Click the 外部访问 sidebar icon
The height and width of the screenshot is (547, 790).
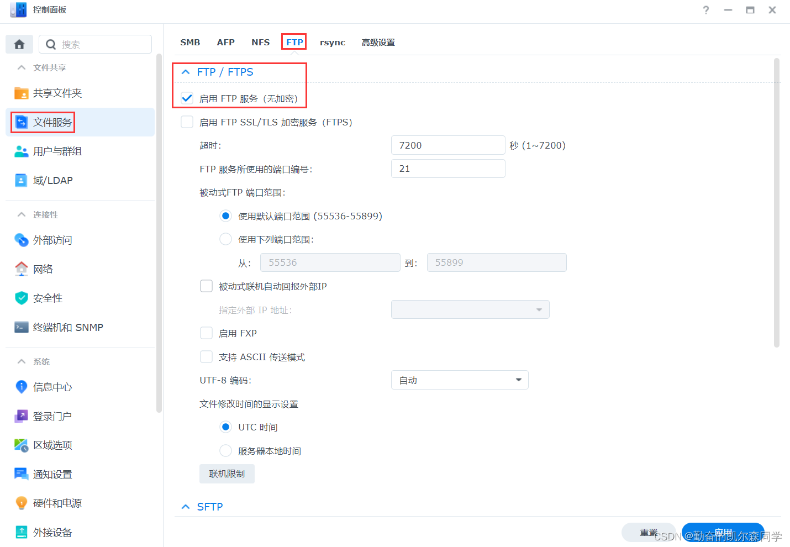[21, 240]
